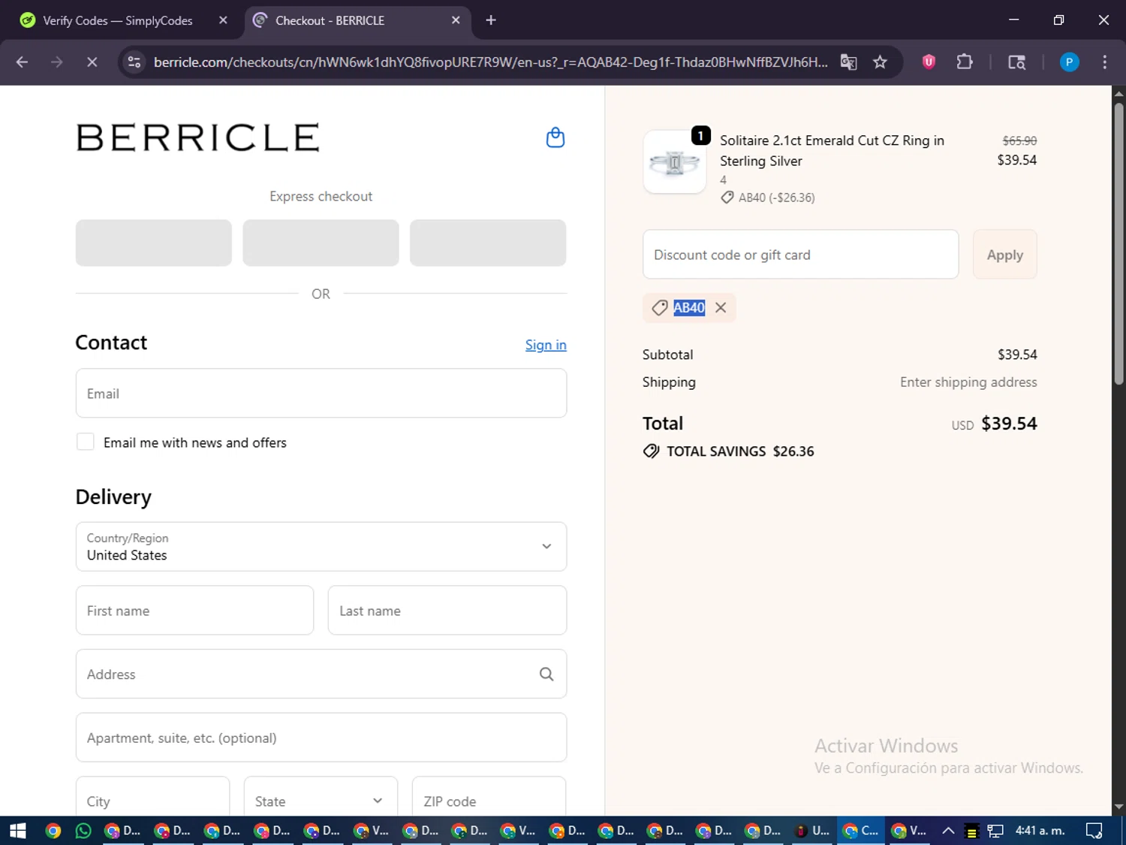Close the Checkout - BERRICLE tab
The width and height of the screenshot is (1126, 845).
pyautogui.click(x=456, y=20)
